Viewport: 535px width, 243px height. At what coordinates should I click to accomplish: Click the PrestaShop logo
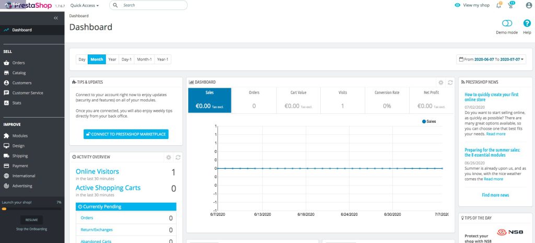[28, 5]
